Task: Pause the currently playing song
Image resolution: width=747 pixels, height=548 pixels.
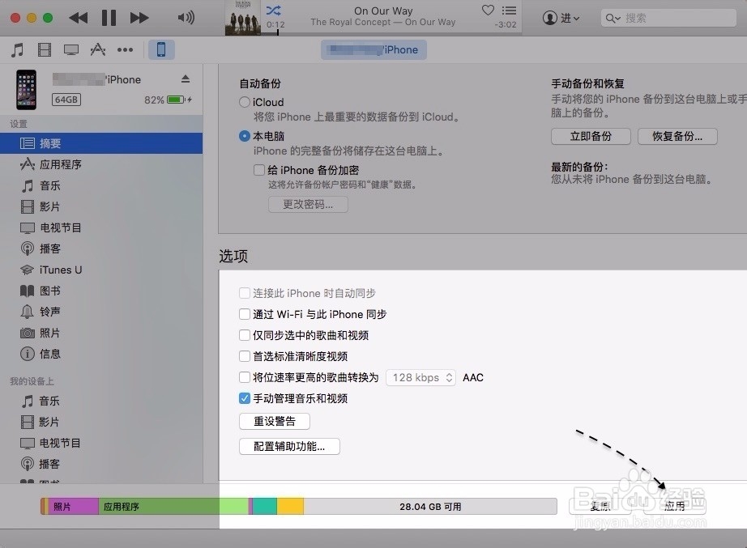Action: pos(109,18)
